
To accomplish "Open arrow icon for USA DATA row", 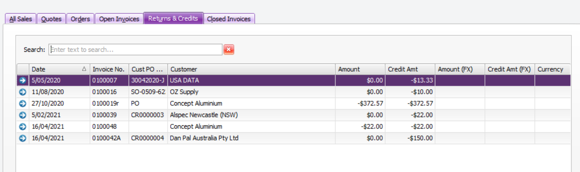I will tap(22, 80).
